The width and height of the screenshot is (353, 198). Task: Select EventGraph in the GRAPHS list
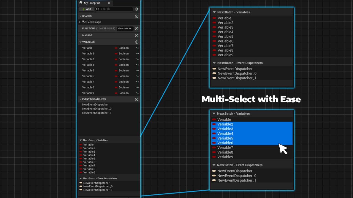[x=93, y=22]
